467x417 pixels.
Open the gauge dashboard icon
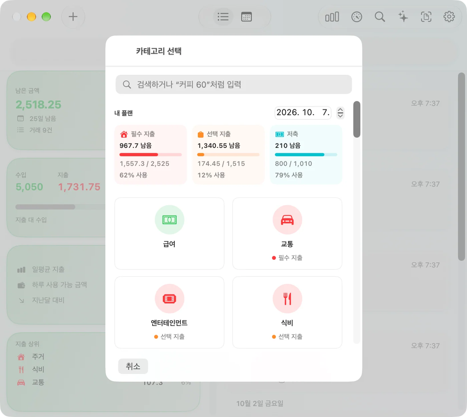coord(357,17)
